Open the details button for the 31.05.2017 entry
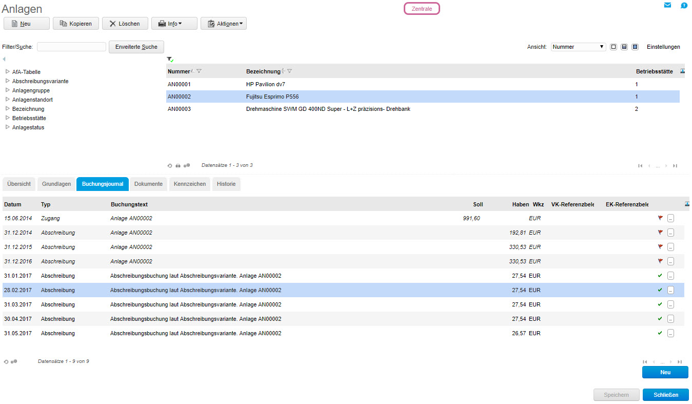This screenshot has height=404, width=692. (x=671, y=333)
